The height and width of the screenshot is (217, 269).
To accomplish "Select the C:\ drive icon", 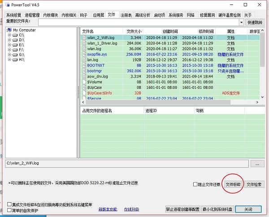I will click(15, 35).
